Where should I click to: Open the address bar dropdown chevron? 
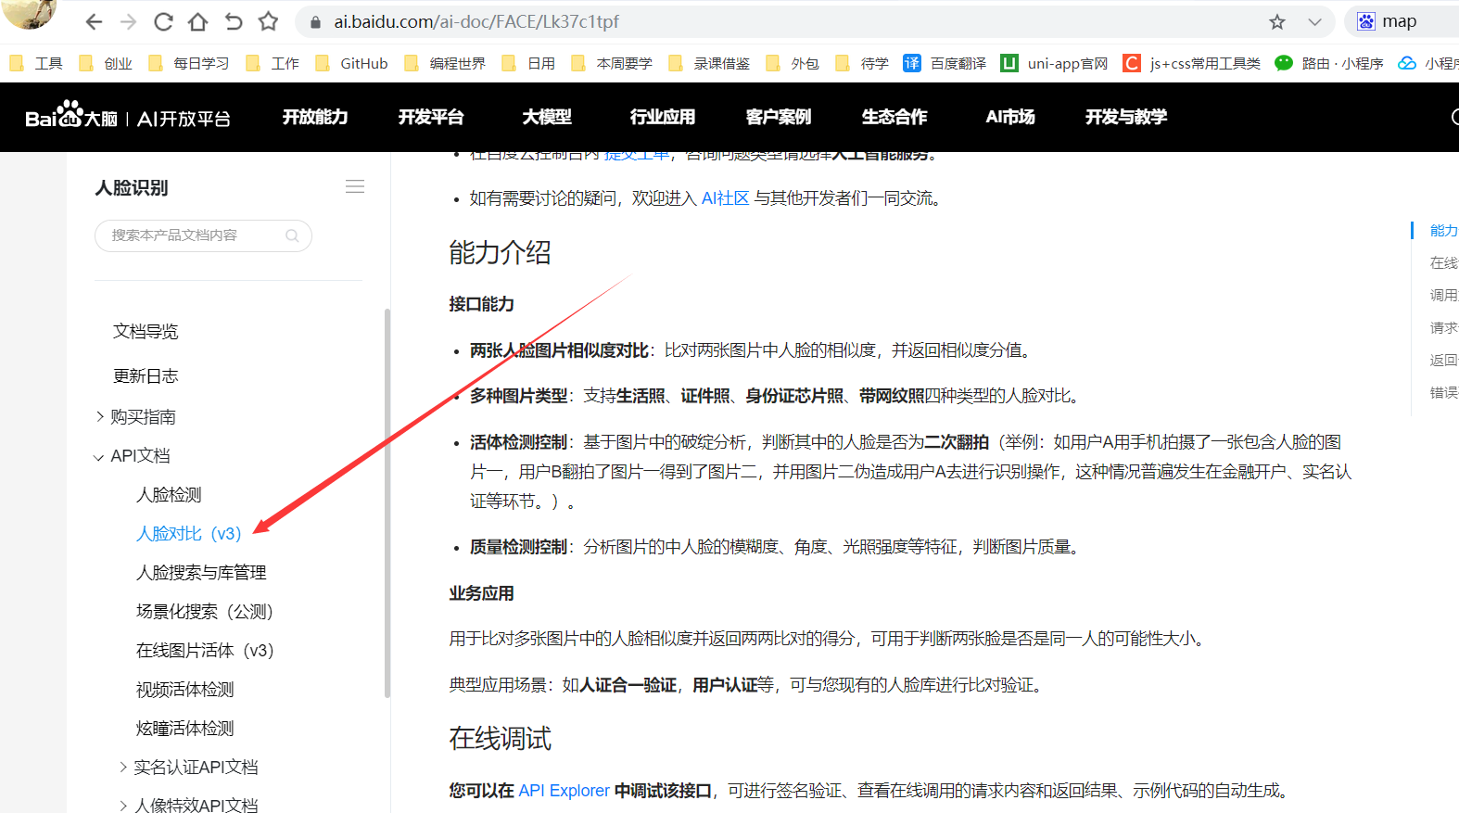(1314, 22)
